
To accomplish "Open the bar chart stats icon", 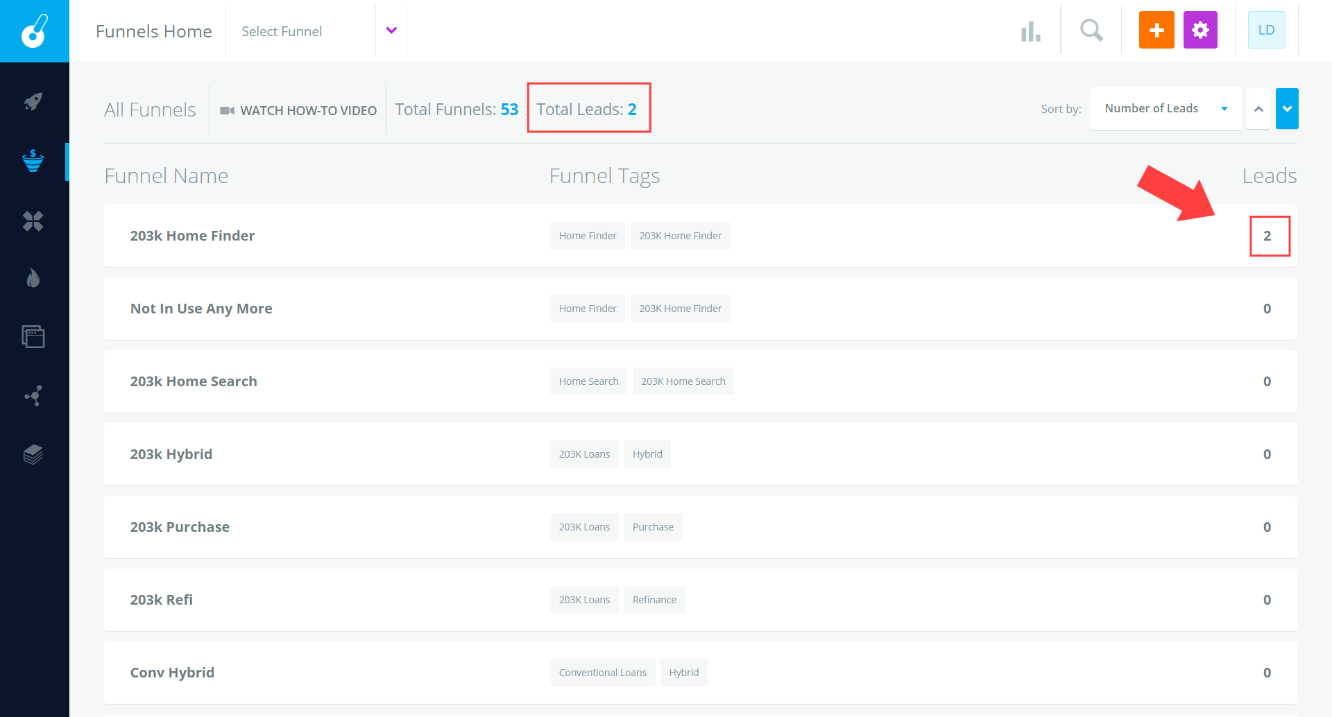I will (1031, 31).
